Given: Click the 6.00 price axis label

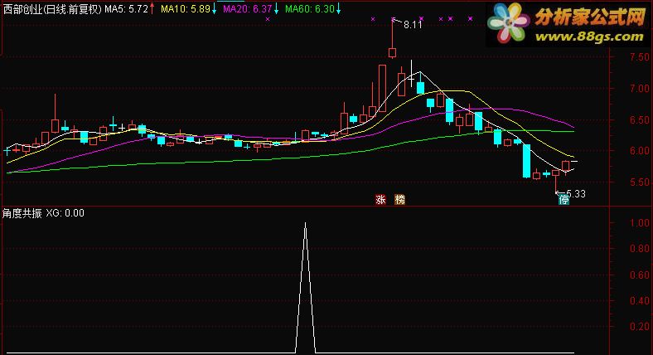Looking at the screenshot, I should [640, 151].
